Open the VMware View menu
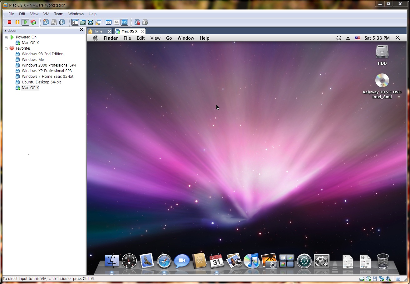Image resolution: width=410 pixels, height=284 pixels. coord(34,14)
